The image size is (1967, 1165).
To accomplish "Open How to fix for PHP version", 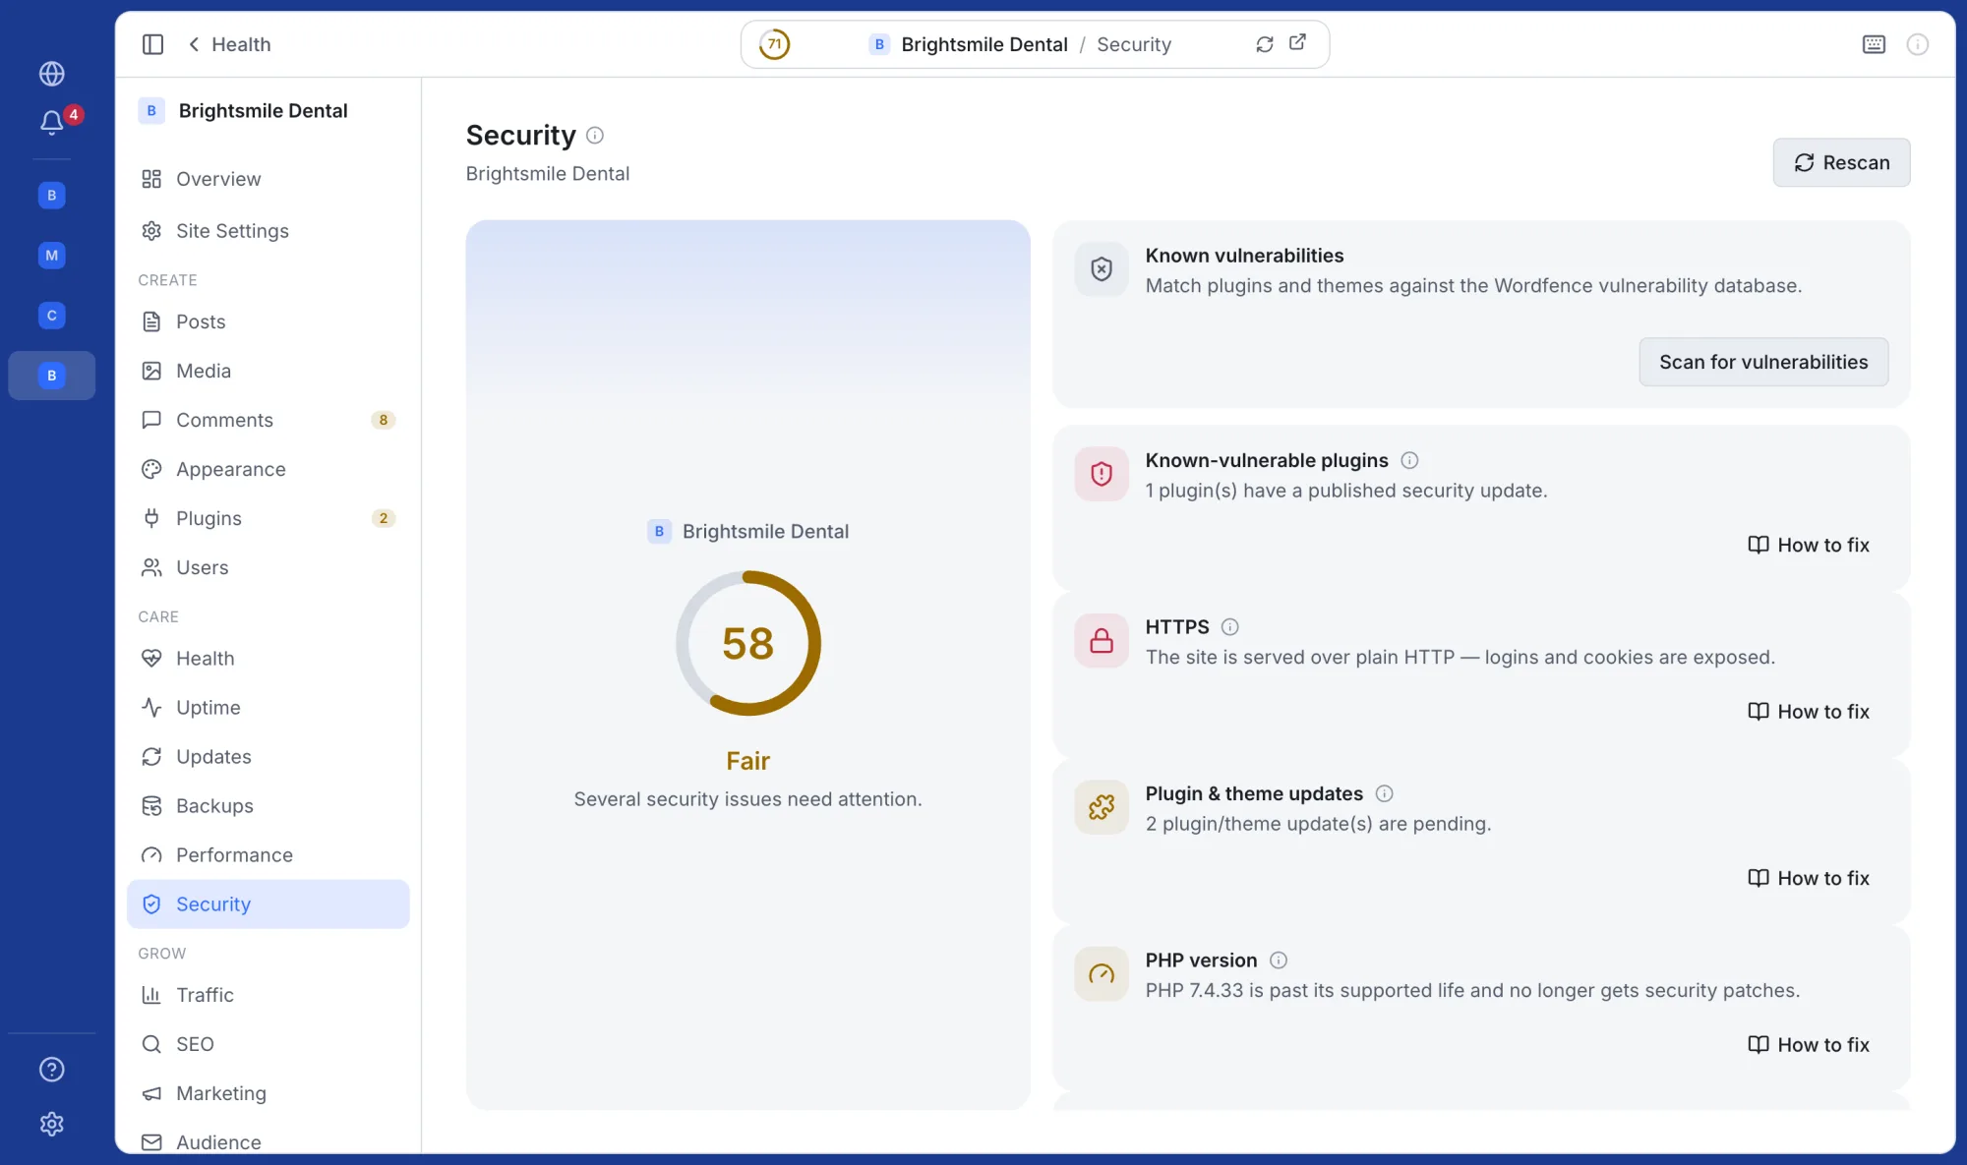I will (x=1809, y=1045).
